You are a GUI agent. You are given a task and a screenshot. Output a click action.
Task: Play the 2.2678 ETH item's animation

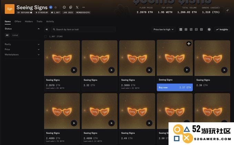coord(74,70)
